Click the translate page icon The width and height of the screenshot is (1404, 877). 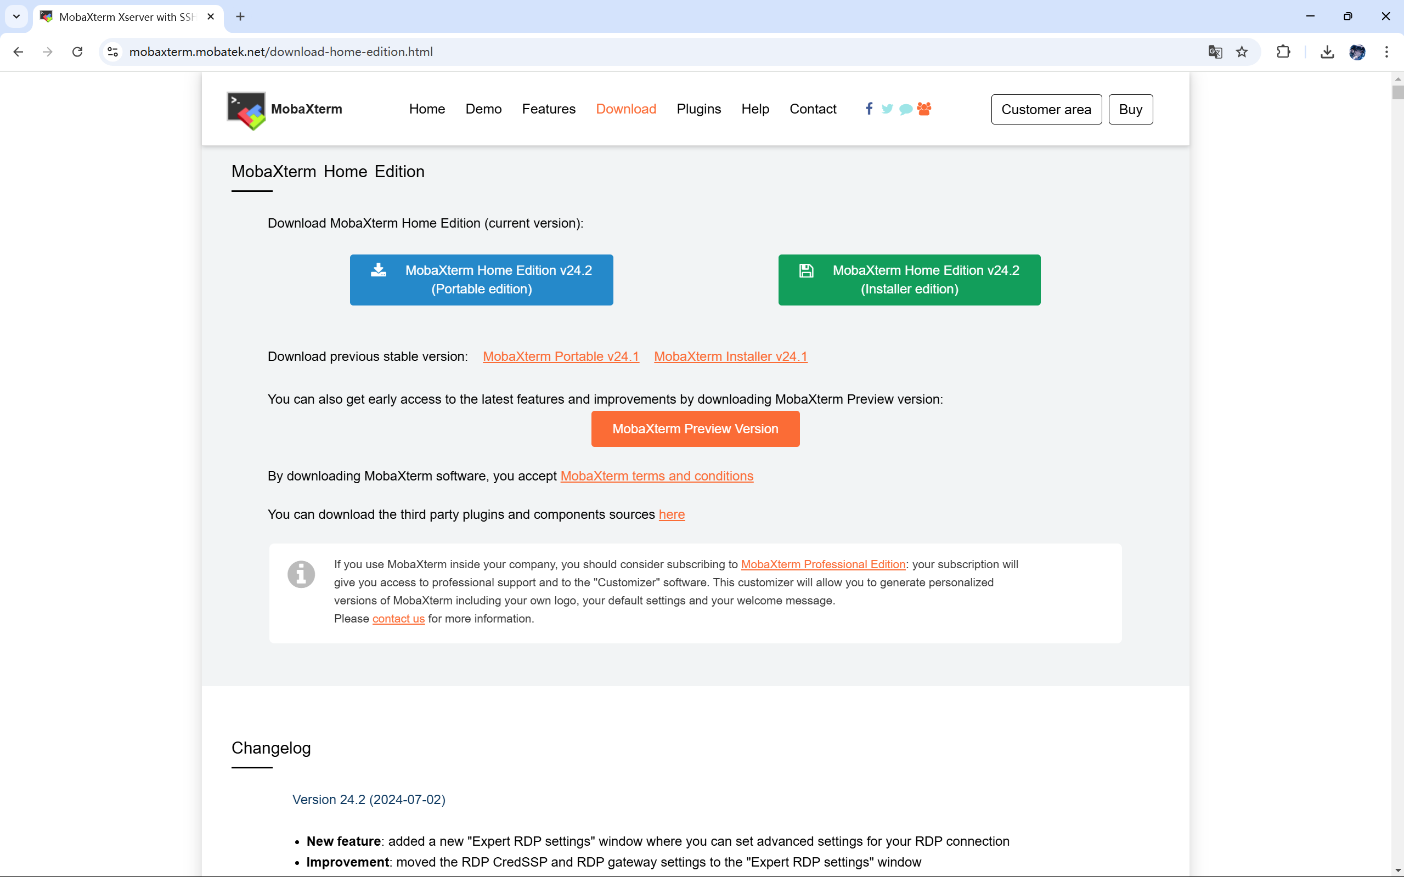point(1215,52)
